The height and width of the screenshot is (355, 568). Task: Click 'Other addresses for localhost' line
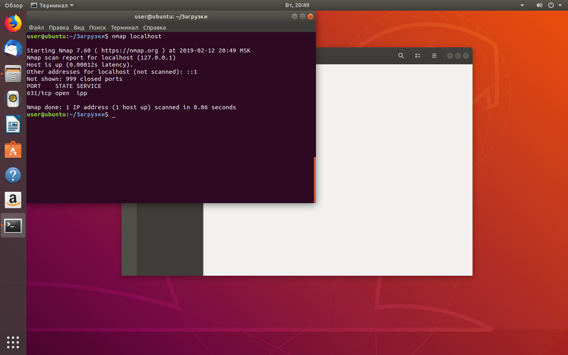(112, 72)
